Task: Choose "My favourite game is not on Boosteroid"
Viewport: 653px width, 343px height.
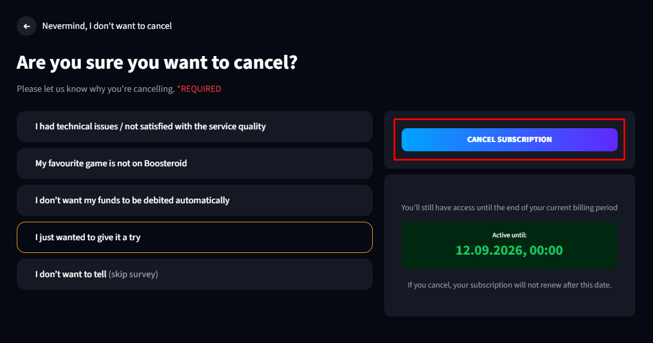Action: click(195, 163)
